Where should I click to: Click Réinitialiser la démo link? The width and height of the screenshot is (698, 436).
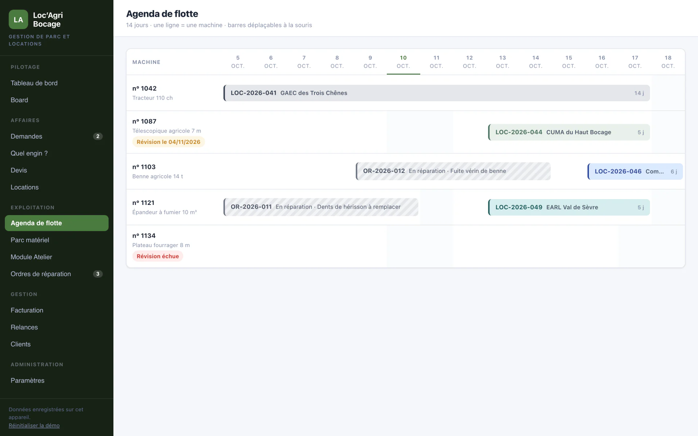34,425
